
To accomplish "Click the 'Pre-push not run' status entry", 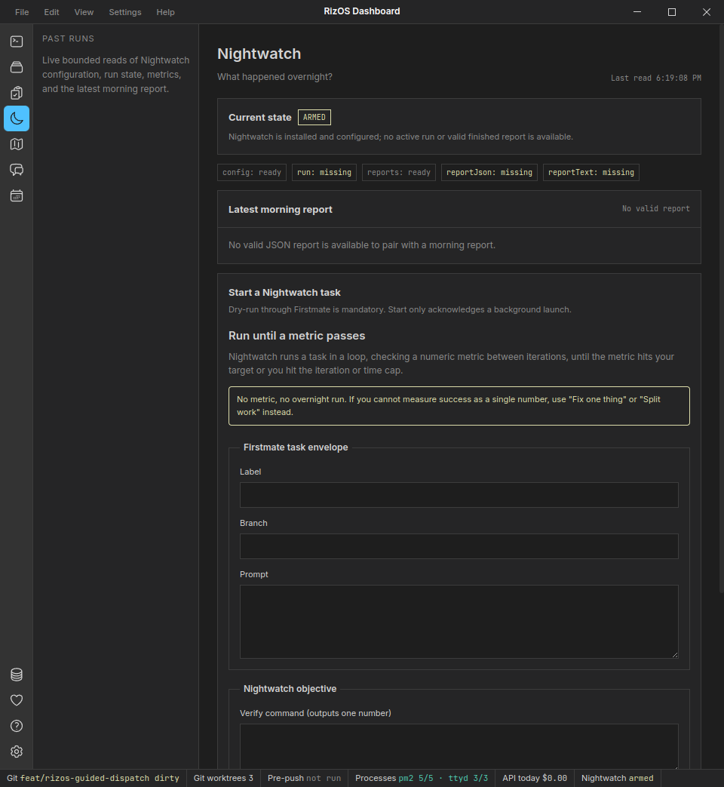I will point(304,778).
